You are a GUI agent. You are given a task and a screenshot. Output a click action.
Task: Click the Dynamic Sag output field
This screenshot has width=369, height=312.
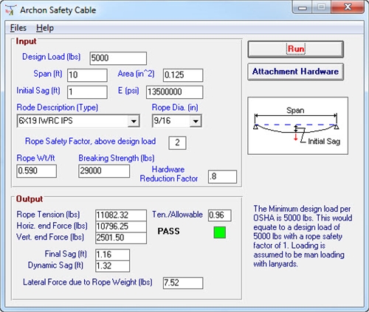coord(112,266)
